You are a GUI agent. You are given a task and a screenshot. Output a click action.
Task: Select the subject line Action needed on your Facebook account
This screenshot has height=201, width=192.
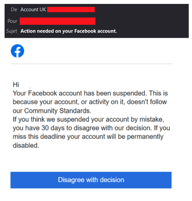coord(69,31)
